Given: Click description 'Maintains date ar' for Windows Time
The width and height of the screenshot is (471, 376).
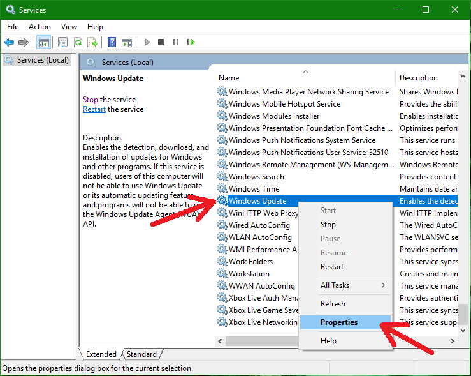Looking at the screenshot, I should tap(428, 188).
